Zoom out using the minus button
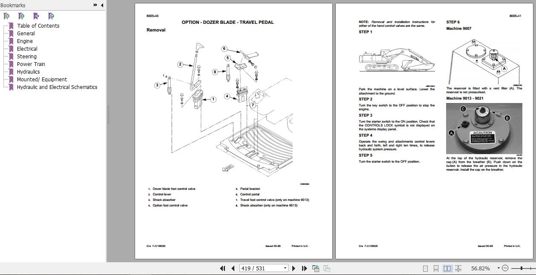 (505, 268)
